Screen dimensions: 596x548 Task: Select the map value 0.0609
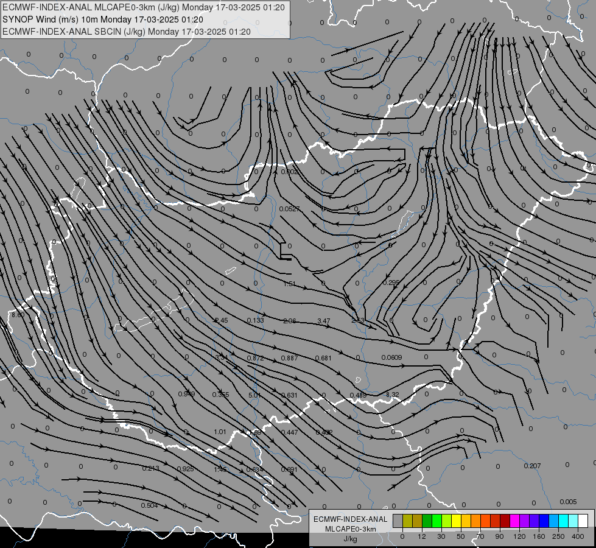391,357
